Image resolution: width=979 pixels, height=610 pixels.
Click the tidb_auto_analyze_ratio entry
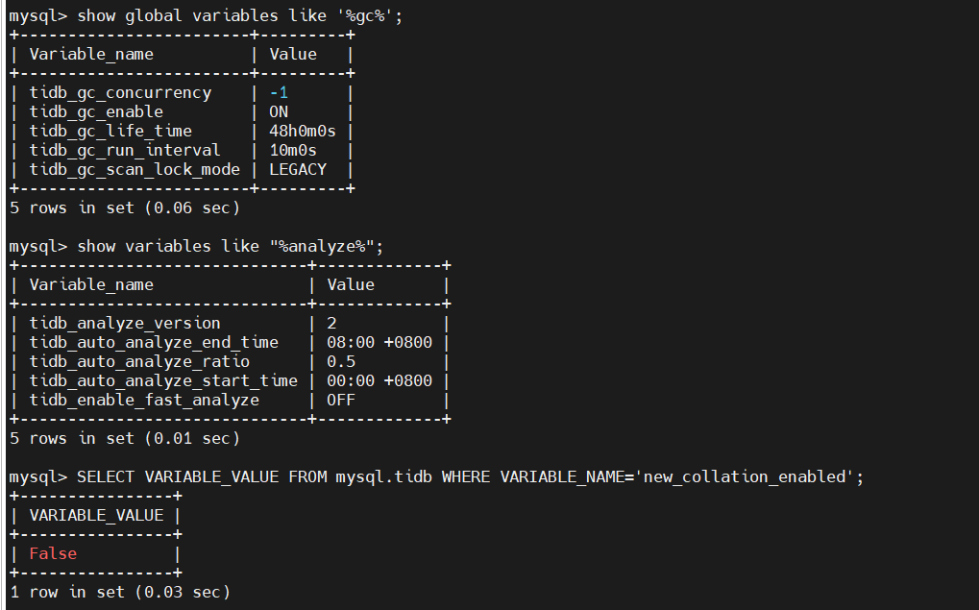tap(139, 362)
